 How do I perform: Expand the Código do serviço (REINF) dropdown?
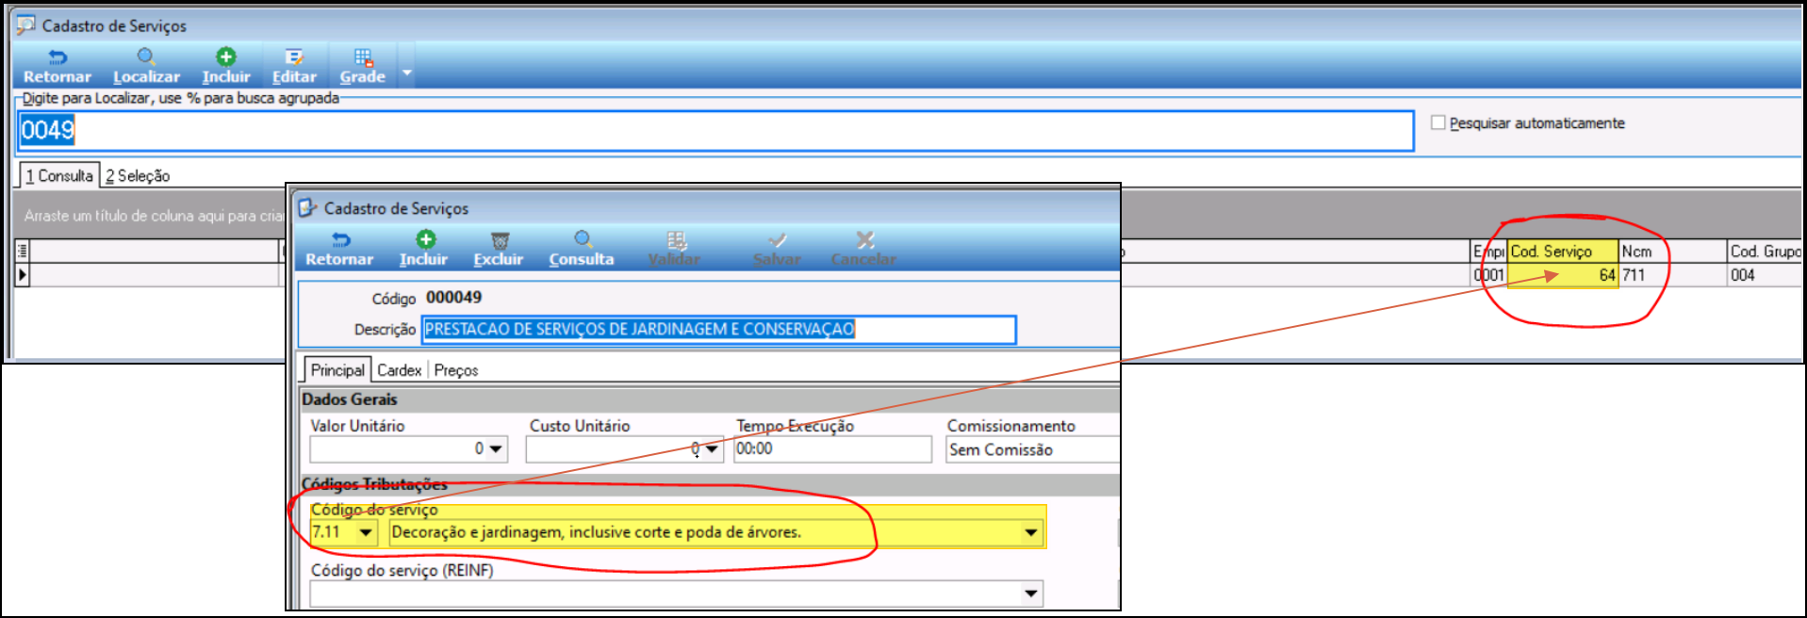[x=1031, y=594]
